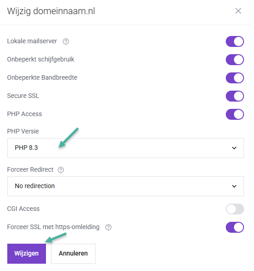
Task: Open the PHP Versie dropdown showing PHP 8.3
Action: (x=126, y=148)
